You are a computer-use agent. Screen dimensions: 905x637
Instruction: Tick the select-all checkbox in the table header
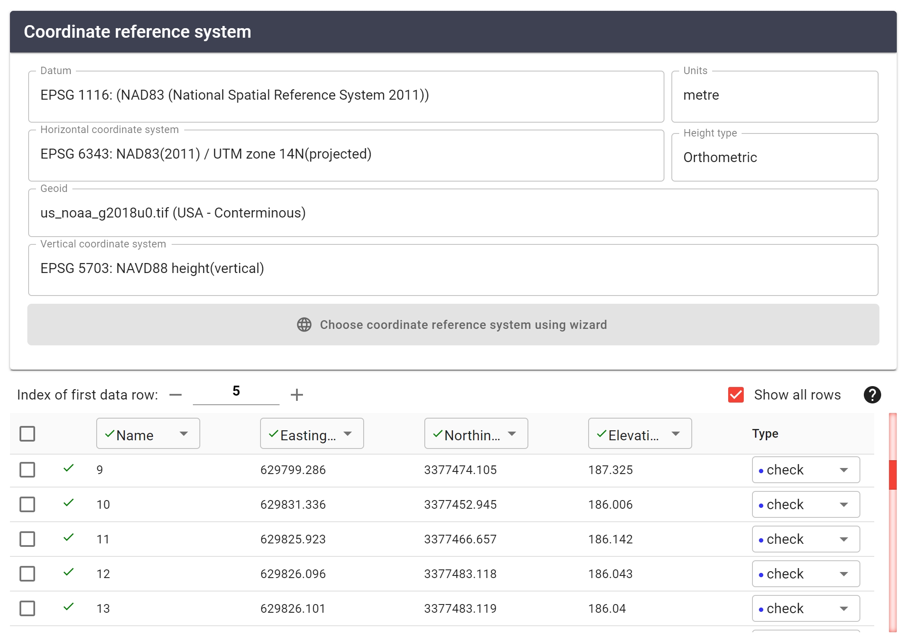click(x=27, y=433)
